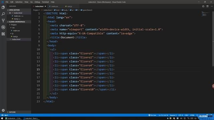Change indentation via Spaces: 2
The image size is (214, 120).
[x=173, y=115]
